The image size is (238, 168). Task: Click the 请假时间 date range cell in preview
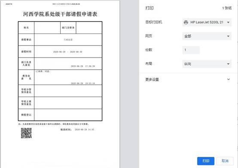pos(68,52)
